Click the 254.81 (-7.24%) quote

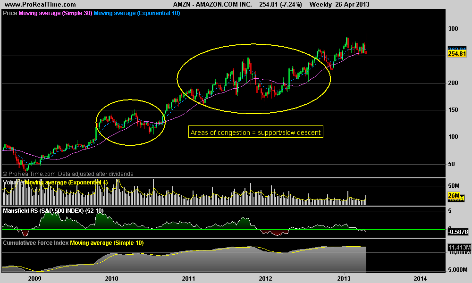(280, 5)
